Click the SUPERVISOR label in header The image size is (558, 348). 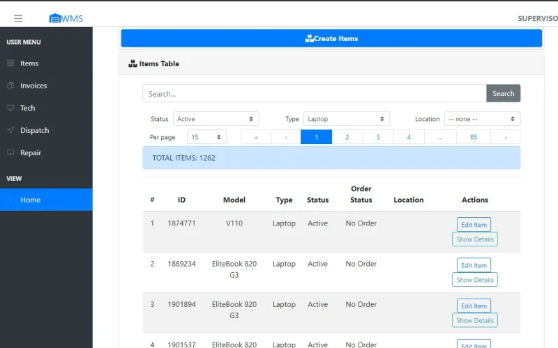pos(538,19)
